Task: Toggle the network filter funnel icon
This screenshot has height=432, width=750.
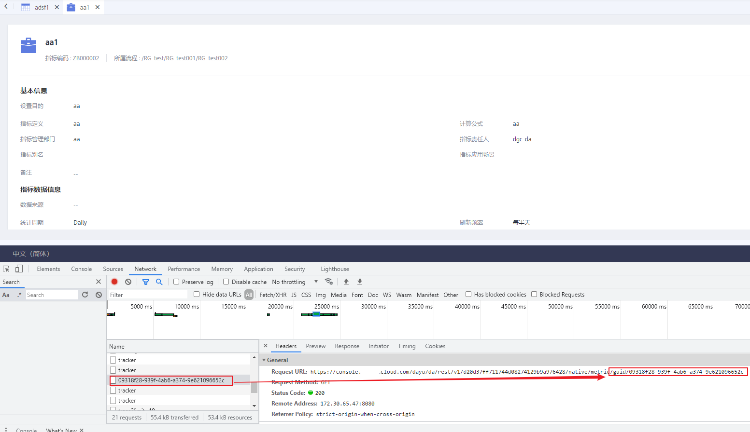Action: 145,282
